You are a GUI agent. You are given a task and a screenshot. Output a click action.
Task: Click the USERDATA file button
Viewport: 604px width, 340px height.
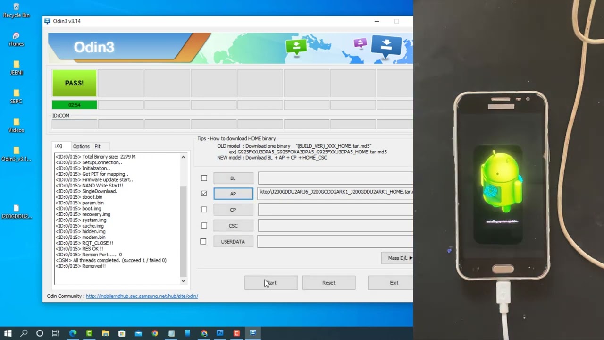tap(233, 241)
